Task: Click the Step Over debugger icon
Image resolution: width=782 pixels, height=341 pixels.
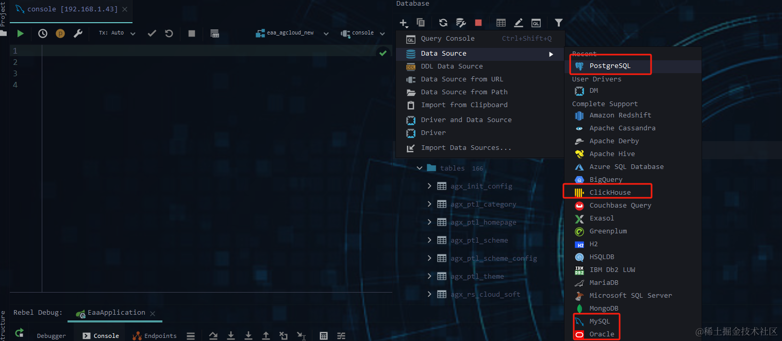Action: coord(213,336)
